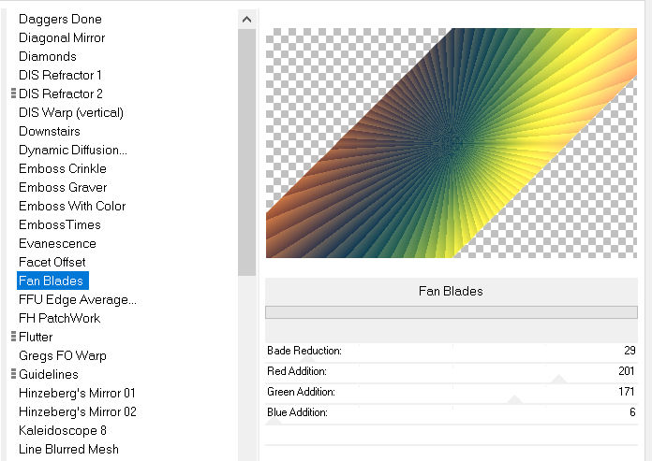Image resolution: width=652 pixels, height=461 pixels.
Task: Select the Kaleidoscope 8 filter
Action: pyautogui.click(x=63, y=430)
